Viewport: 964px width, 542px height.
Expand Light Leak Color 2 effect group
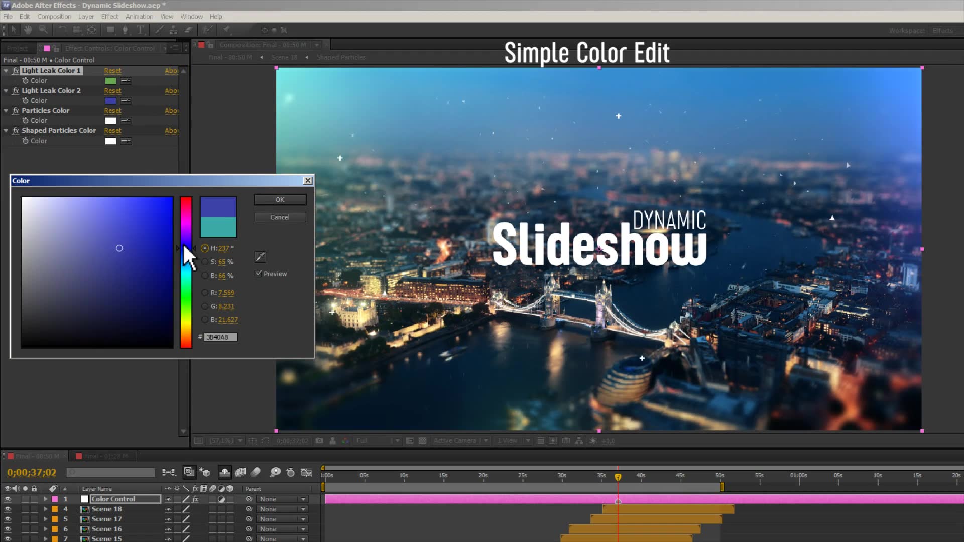tap(6, 91)
